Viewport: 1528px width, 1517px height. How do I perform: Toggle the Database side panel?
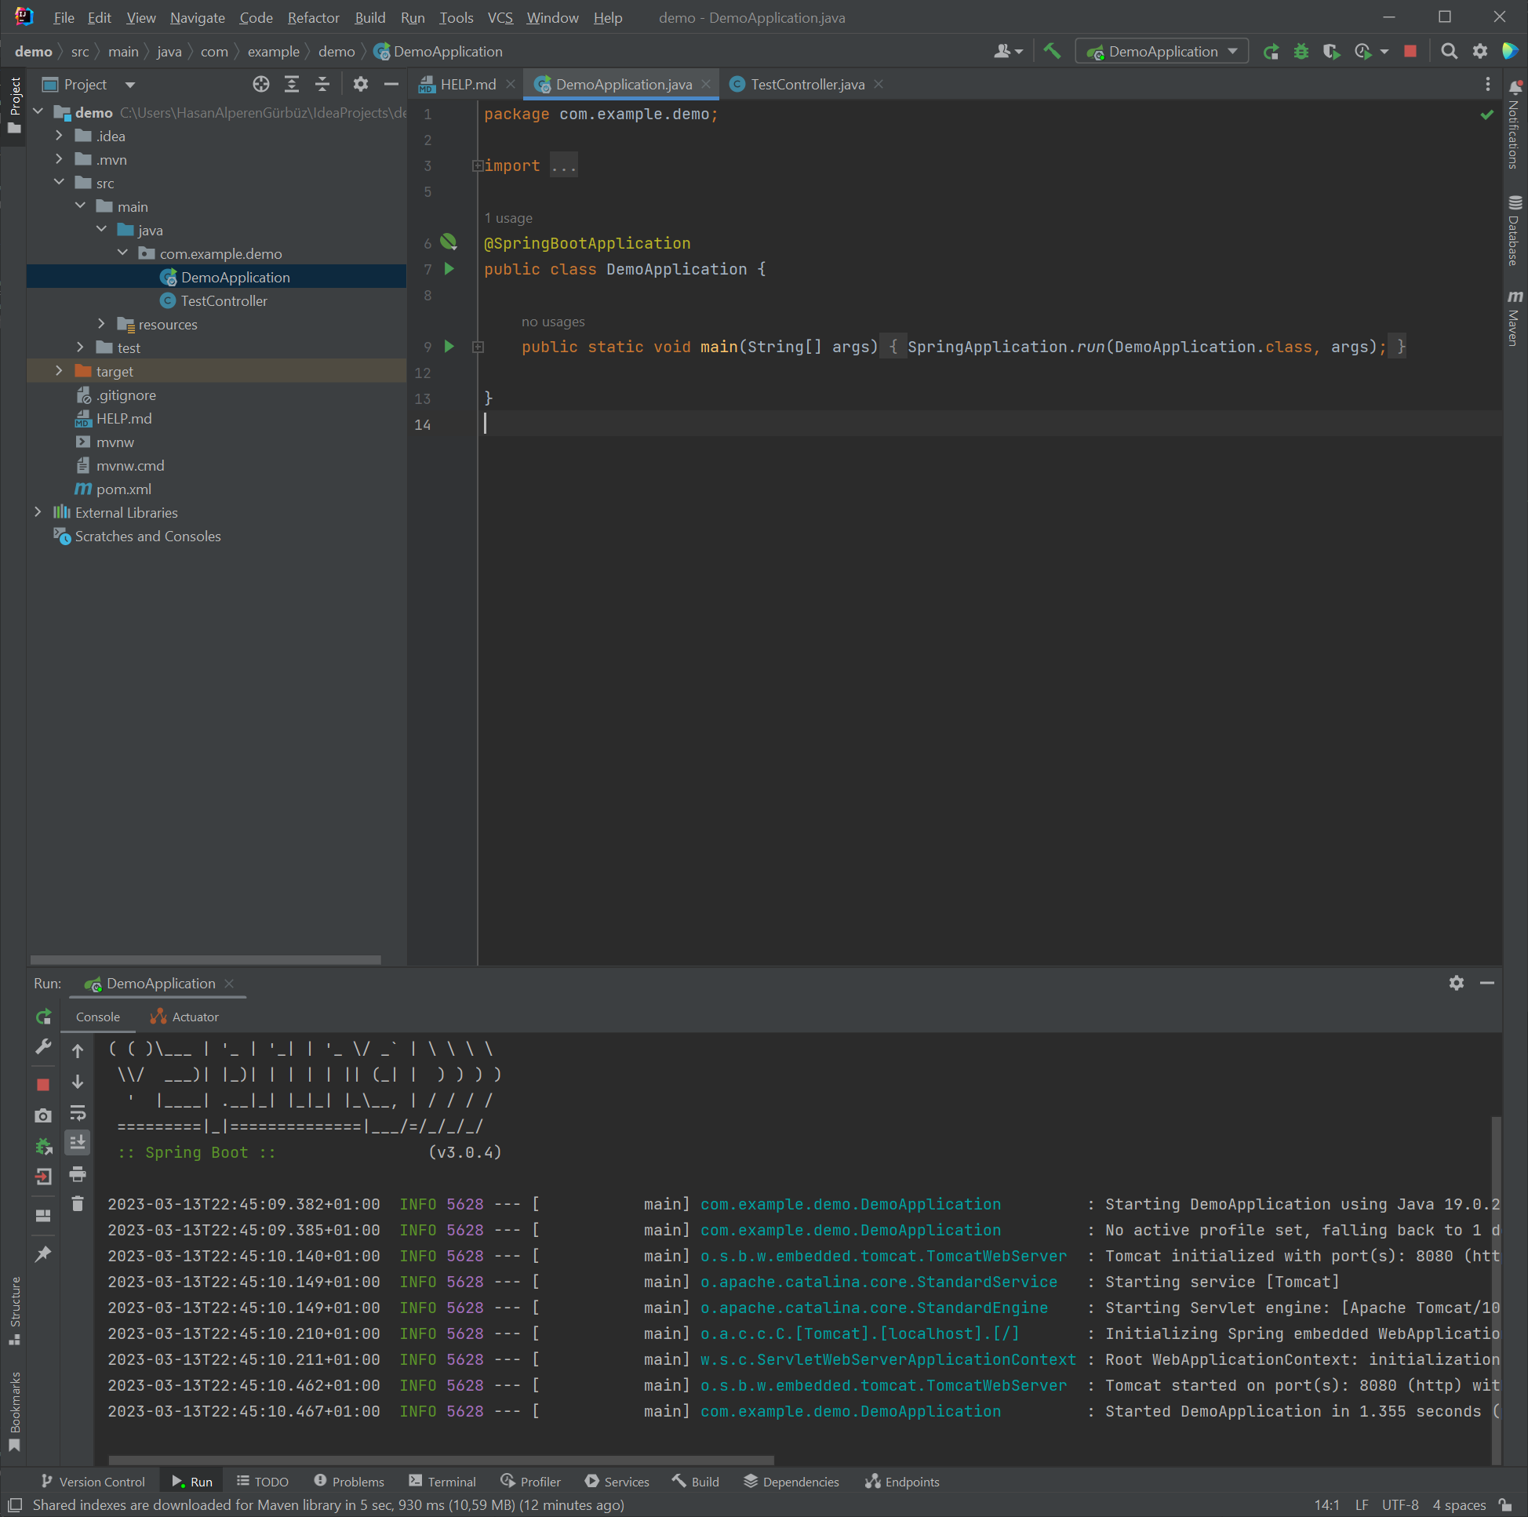click(x=1515, y=230)
